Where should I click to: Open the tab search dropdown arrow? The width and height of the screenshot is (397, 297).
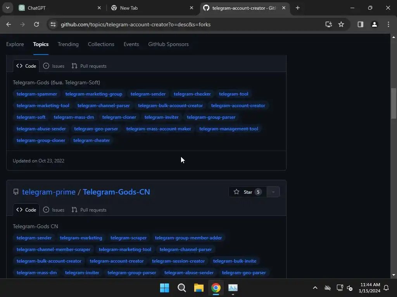click(x=8, y=8)
